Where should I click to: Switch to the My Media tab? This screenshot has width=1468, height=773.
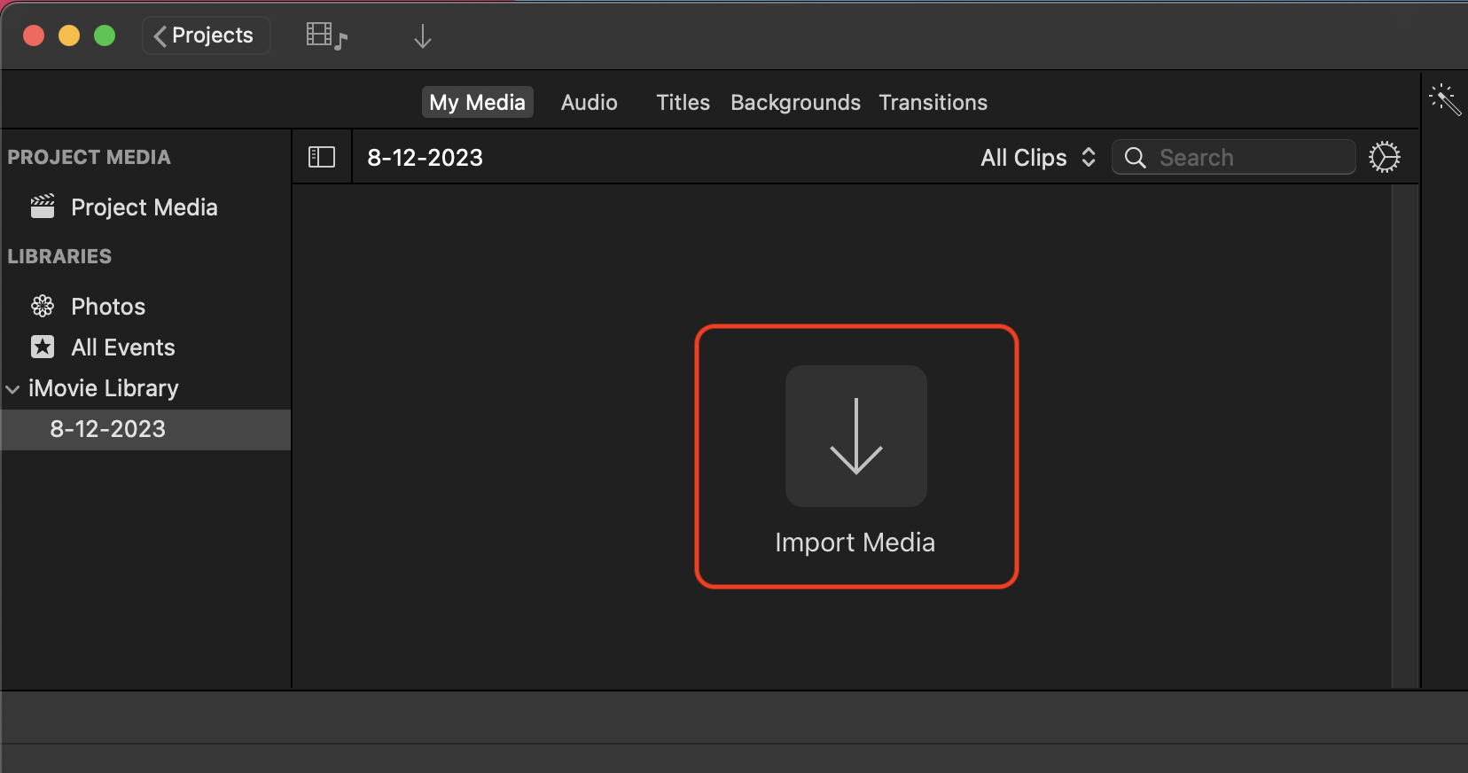(477, 102)
